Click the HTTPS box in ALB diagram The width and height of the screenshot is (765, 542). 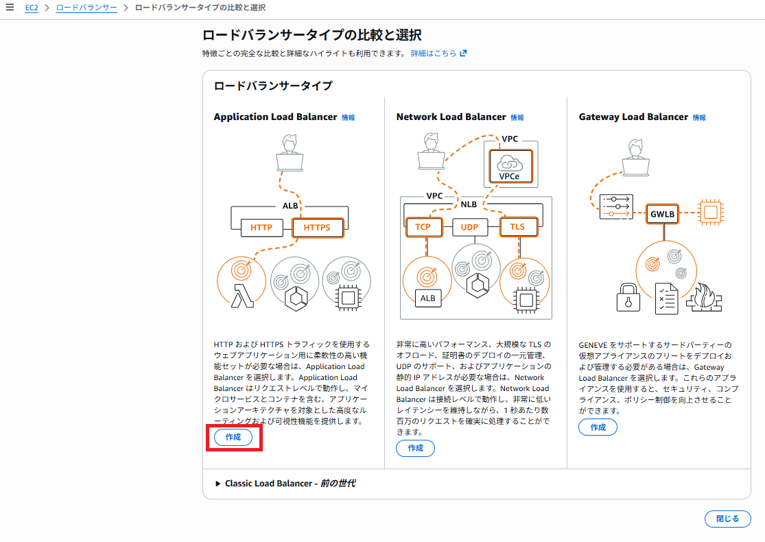[317, 227]
